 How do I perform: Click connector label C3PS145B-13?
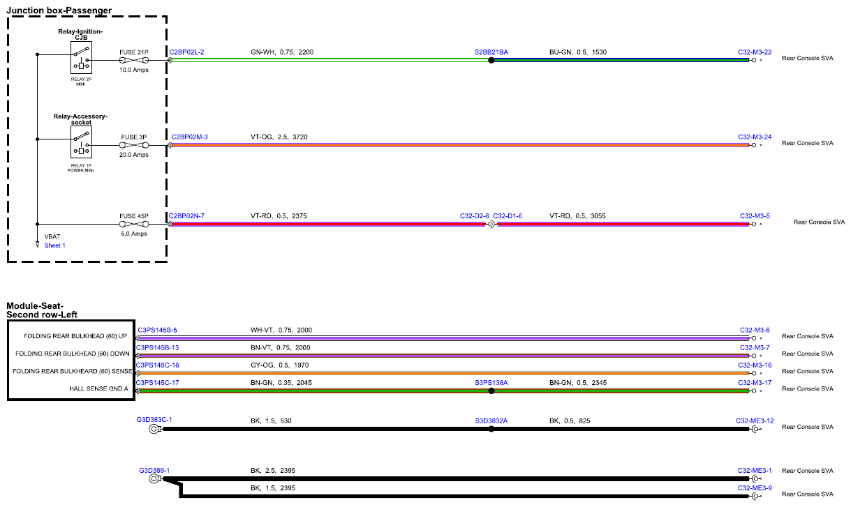(157, 347)
